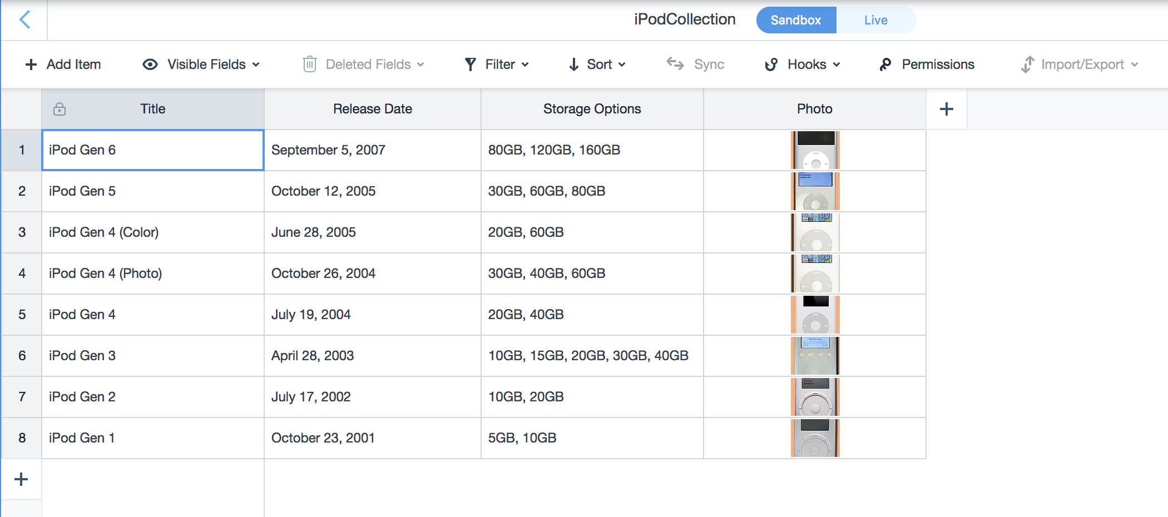Image resolution: width=1168 pixels, height=517 pixels.
Task: Toggle Visible Fields eye icon
Action: (x=150, y=64)
